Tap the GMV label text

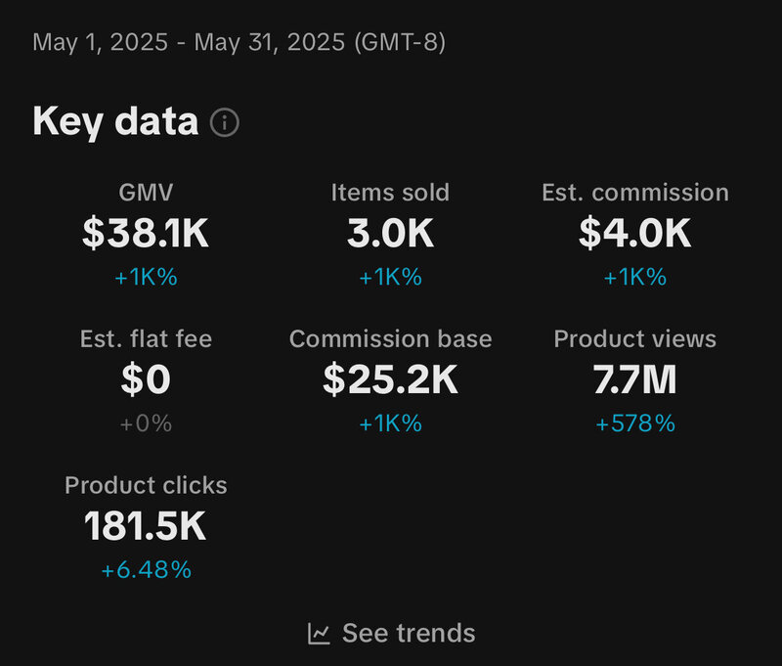click(146, 193)
